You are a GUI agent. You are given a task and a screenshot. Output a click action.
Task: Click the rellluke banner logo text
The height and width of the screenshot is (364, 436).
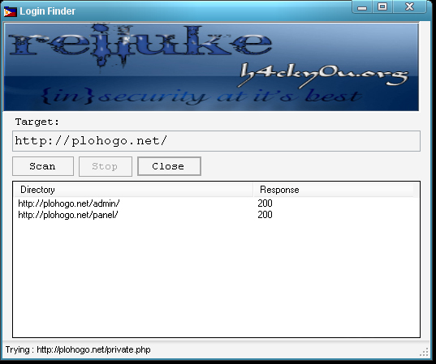pos(140,45)
